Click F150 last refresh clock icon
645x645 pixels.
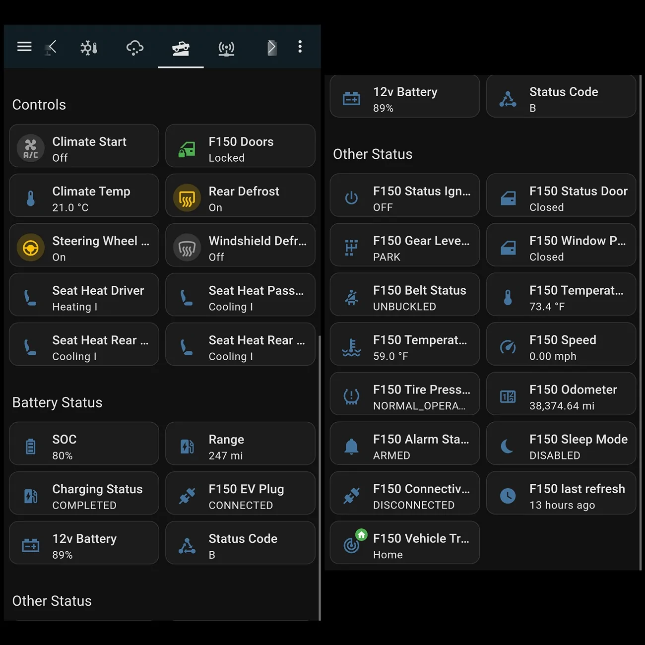(x=508, y=496)
